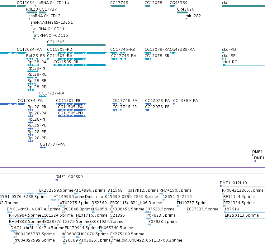
Task: Click the RP004212265.5prime EST marker
Action: [x=223, y=194]
